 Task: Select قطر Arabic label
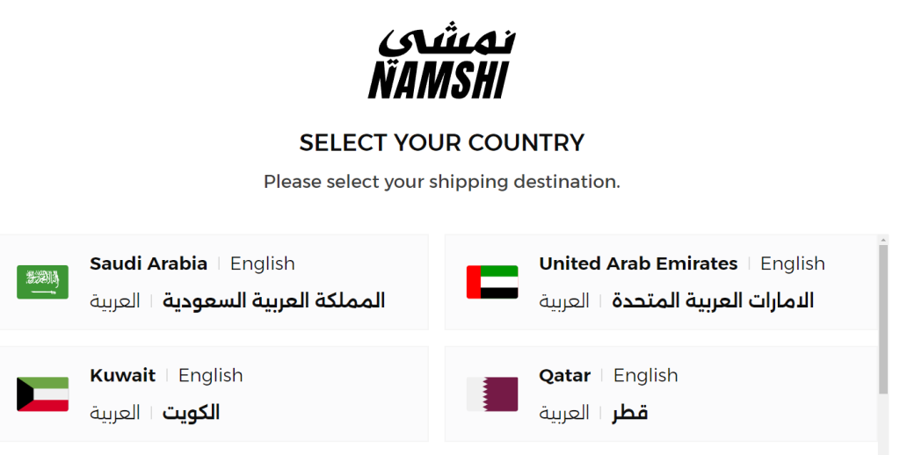pos(629,413)
